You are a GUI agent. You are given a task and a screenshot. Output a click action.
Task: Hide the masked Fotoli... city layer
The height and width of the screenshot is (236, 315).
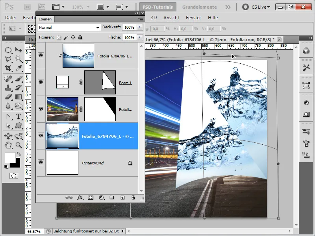[x=41, y=109]
